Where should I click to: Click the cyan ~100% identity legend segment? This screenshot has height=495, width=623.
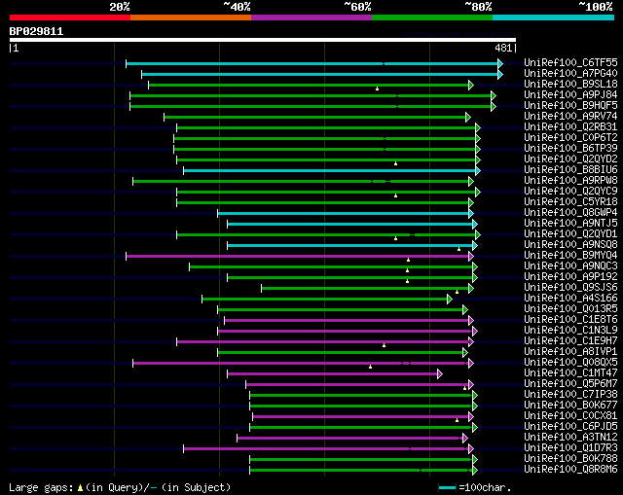554,18
